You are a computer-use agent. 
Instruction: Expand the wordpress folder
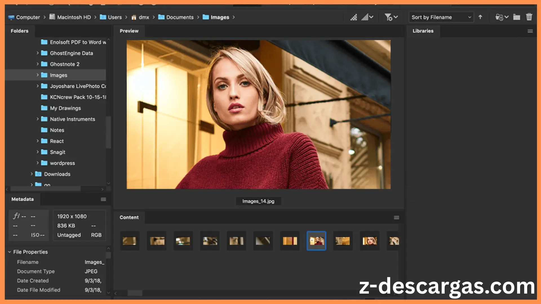(37, 163)
